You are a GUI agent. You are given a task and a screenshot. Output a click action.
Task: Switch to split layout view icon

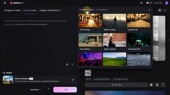pos(165,10)
